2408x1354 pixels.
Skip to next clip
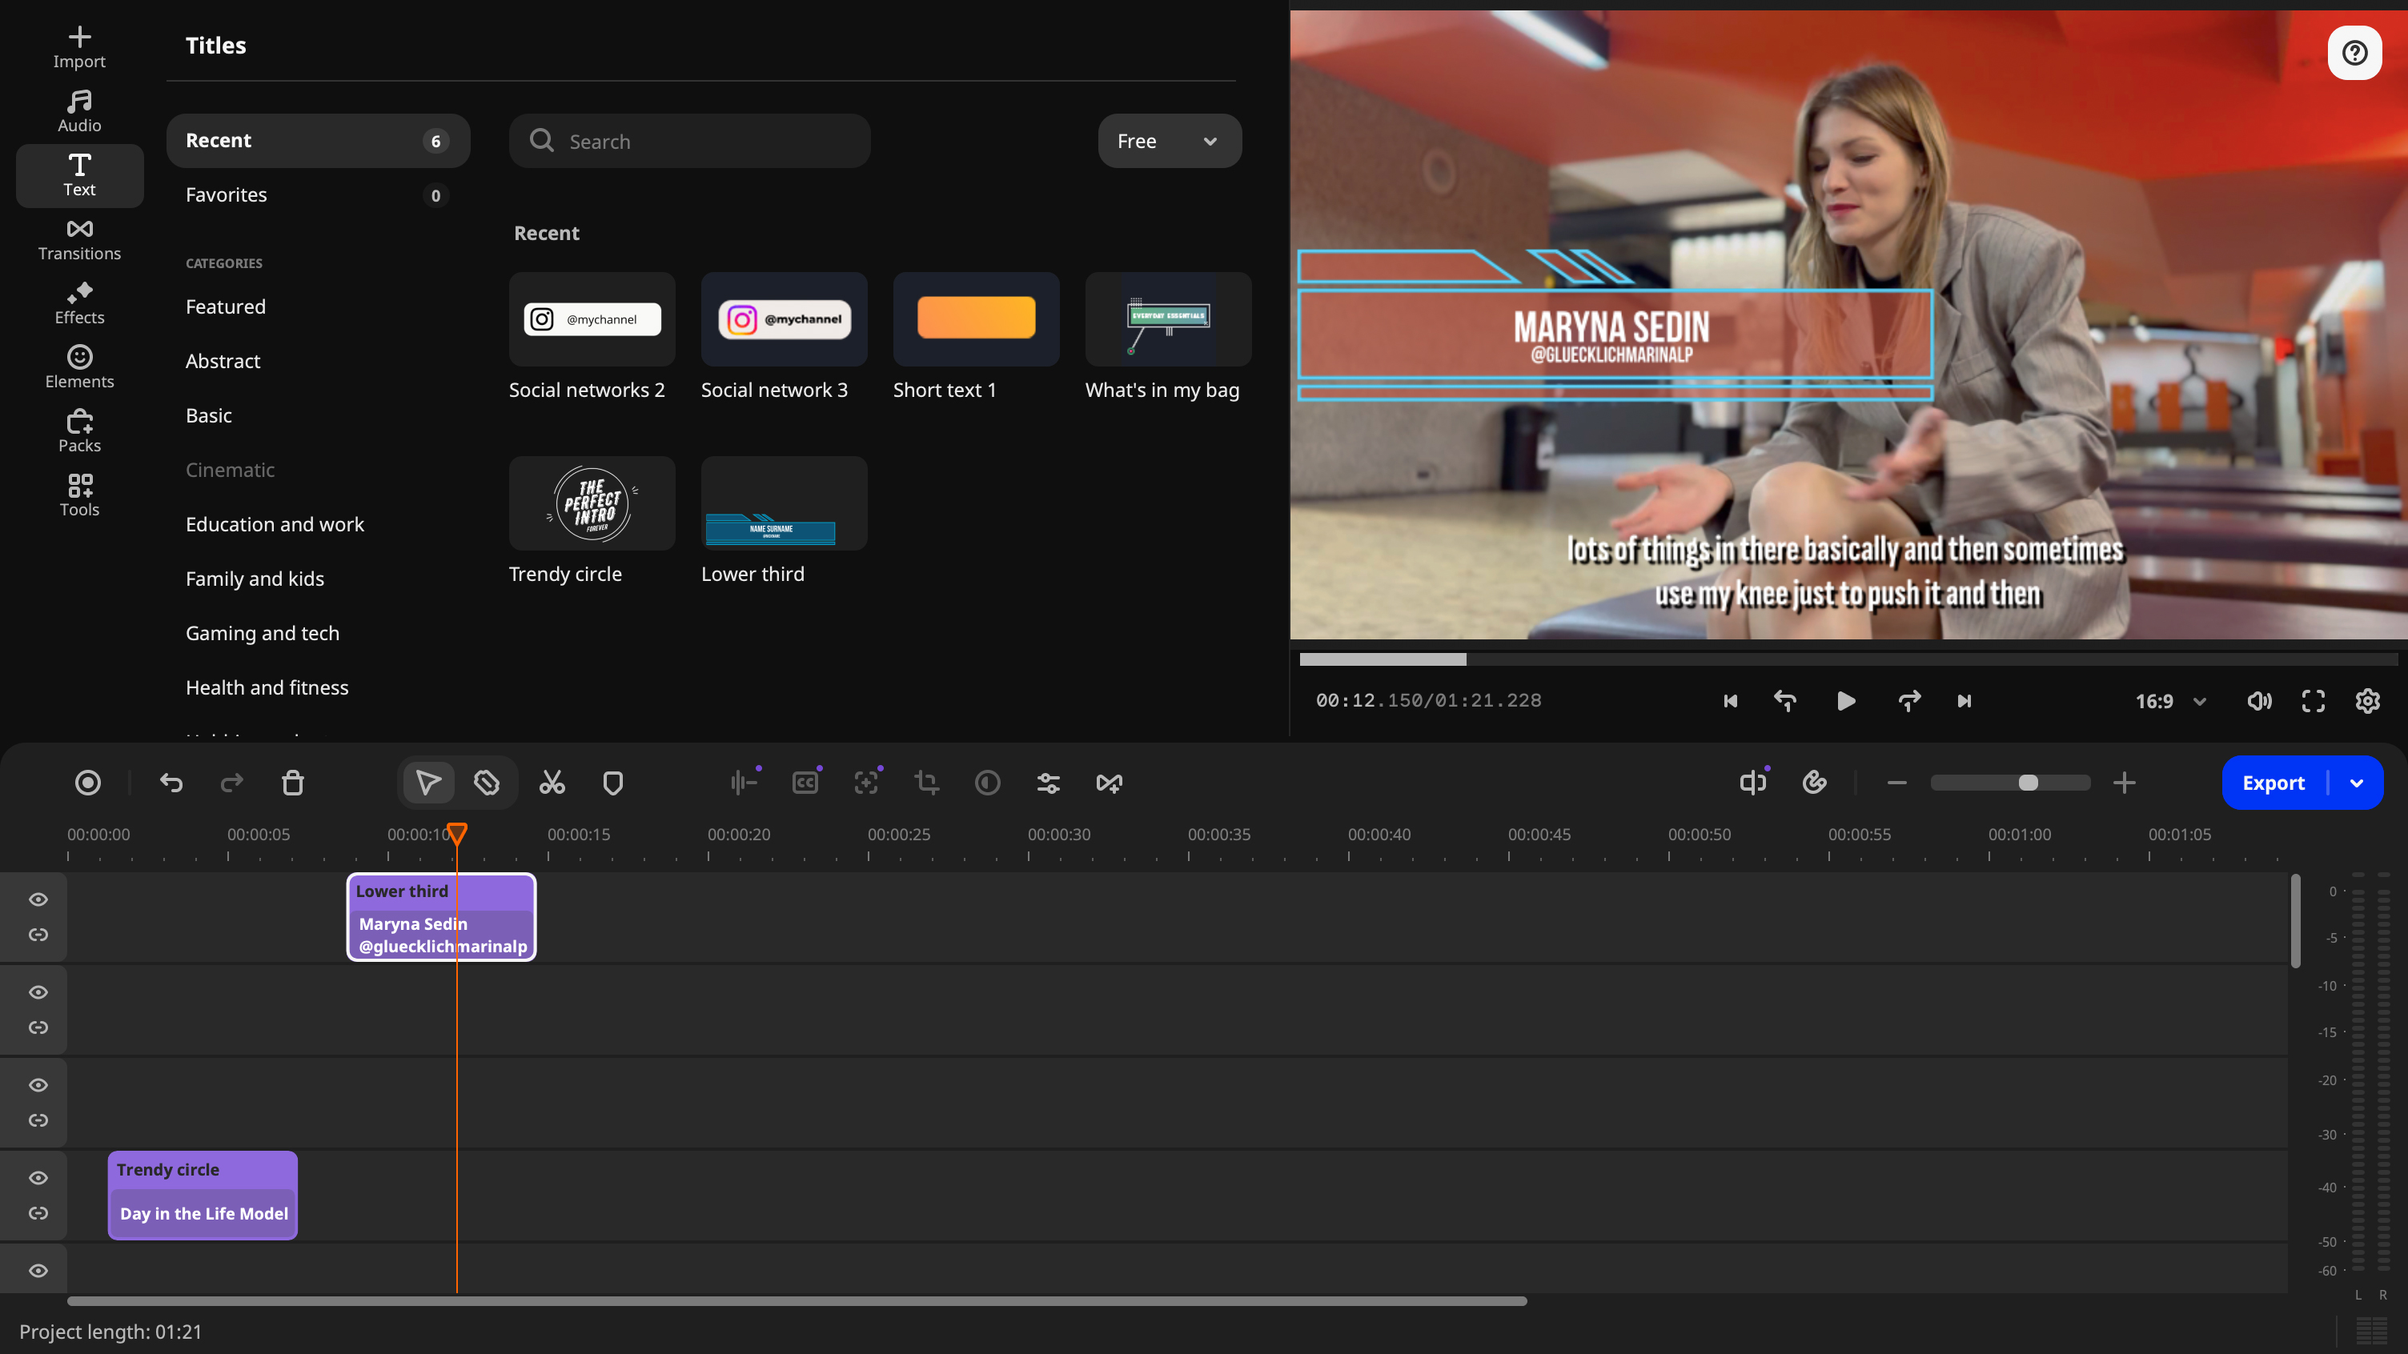tap(1964, 701)
